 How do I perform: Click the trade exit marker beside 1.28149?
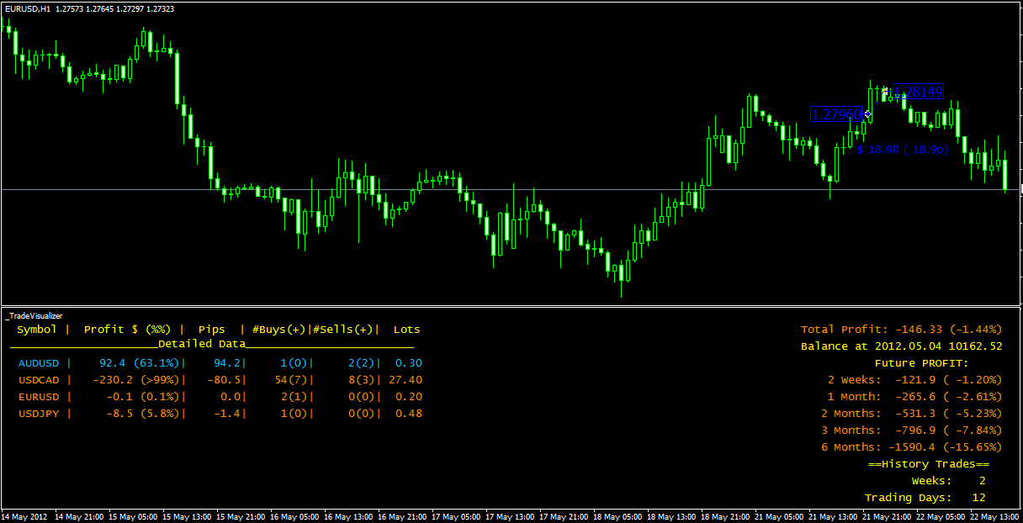[x=886, y=90]
